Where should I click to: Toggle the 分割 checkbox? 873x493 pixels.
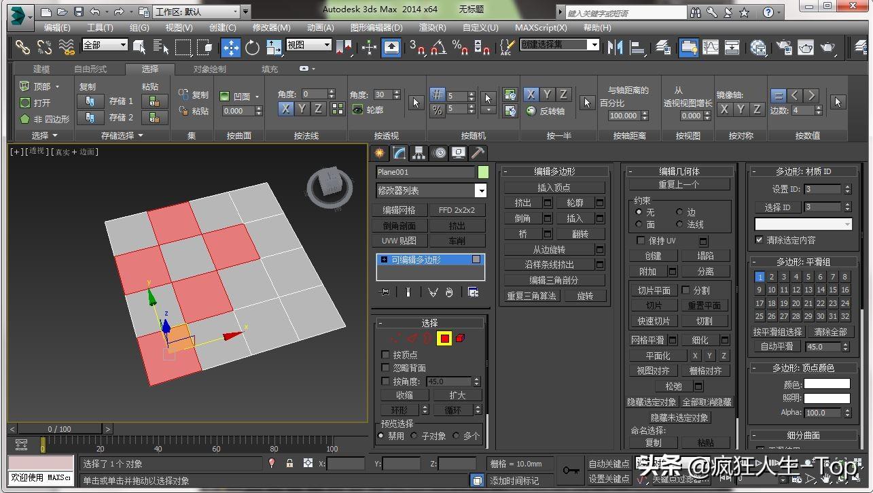685,290
